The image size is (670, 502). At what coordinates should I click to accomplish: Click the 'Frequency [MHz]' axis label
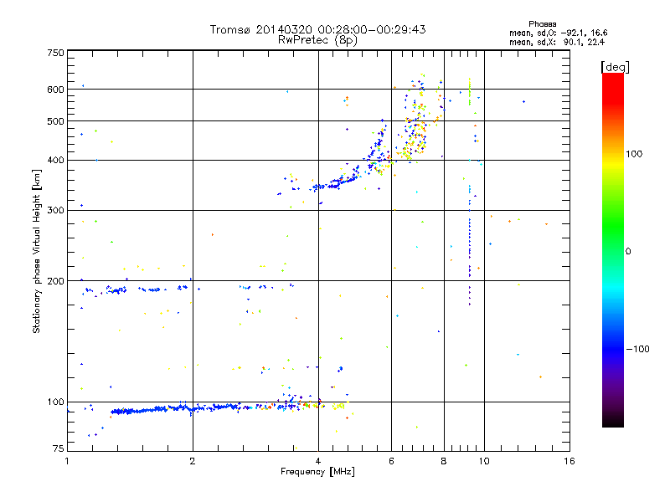(317, 472)
